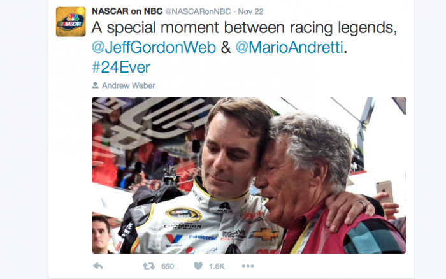Image resolution: width=446 pixels, height=279 pixels.
Task: Click the Chevrolet bowtie logo in the photo
Action: coord(264,234)
